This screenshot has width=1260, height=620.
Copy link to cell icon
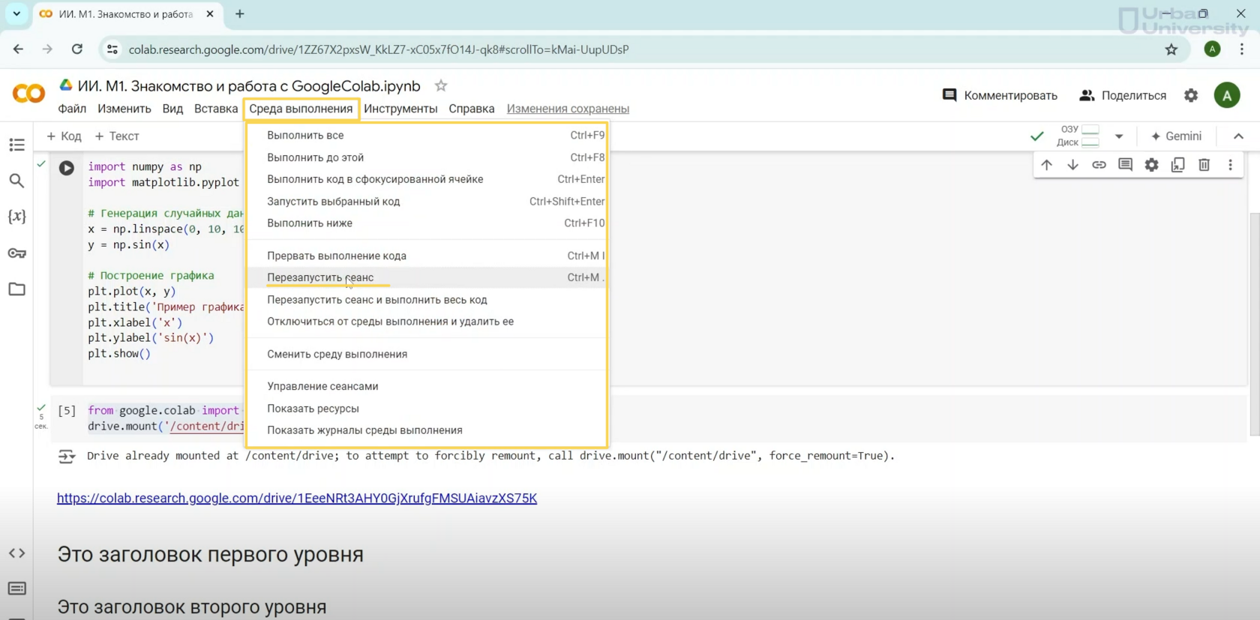coord(1099,165)
